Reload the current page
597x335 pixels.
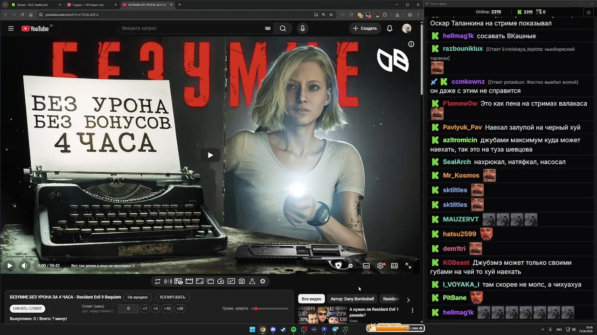click(x=21, y=14)
